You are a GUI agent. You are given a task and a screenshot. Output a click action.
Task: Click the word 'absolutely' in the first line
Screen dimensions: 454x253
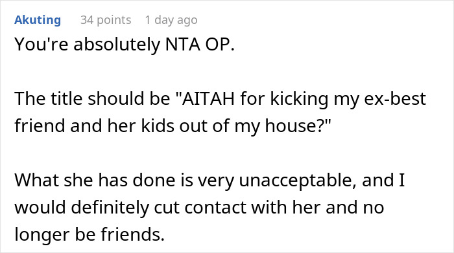pos(117,45)
